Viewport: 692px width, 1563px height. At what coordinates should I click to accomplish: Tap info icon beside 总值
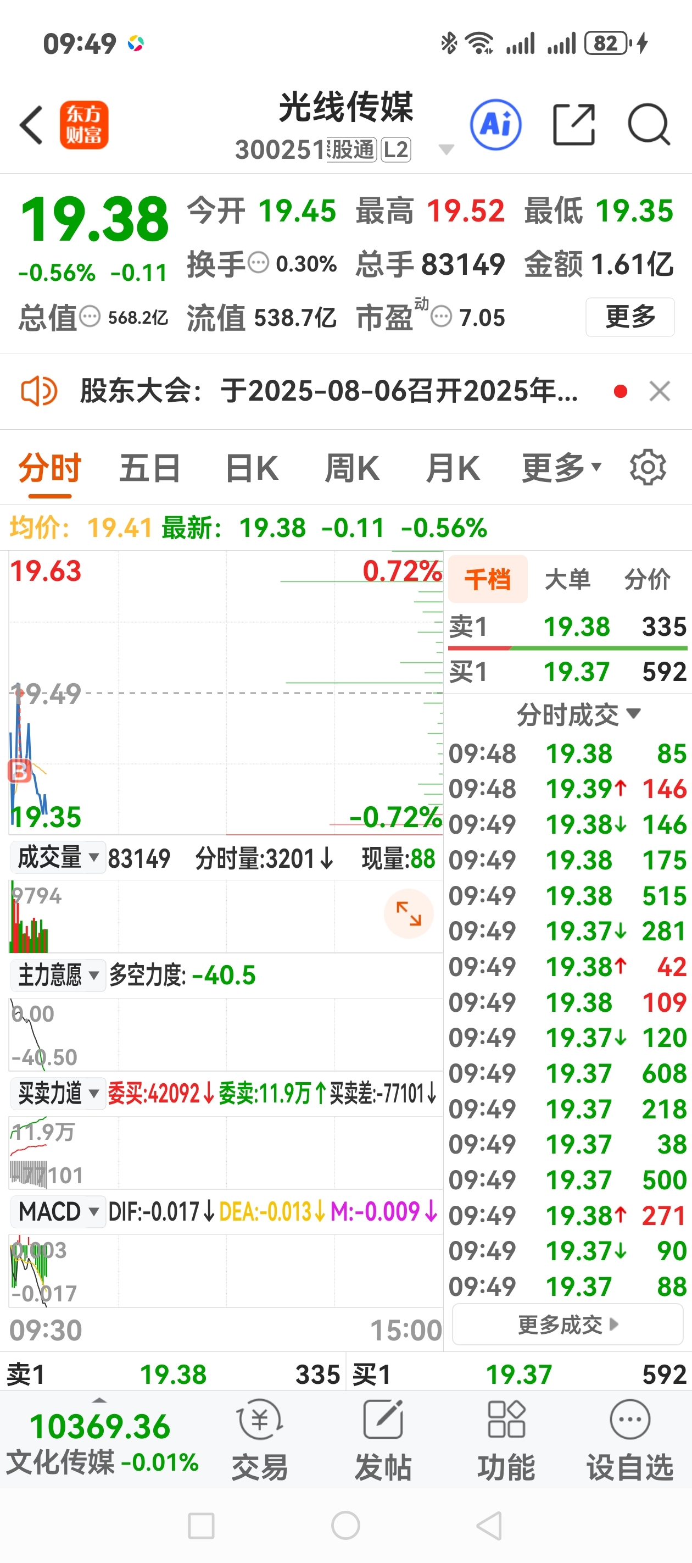click(x=90, y=317)
